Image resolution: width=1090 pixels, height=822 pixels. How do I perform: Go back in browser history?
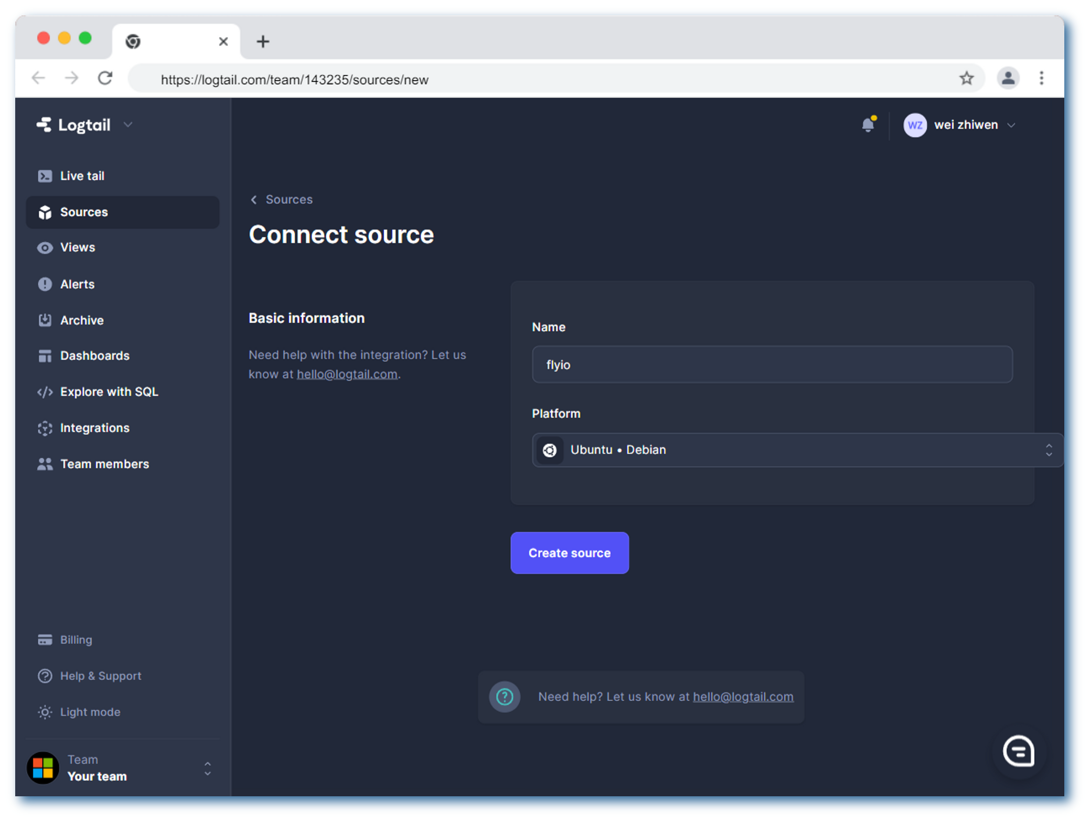click(38, 79)
